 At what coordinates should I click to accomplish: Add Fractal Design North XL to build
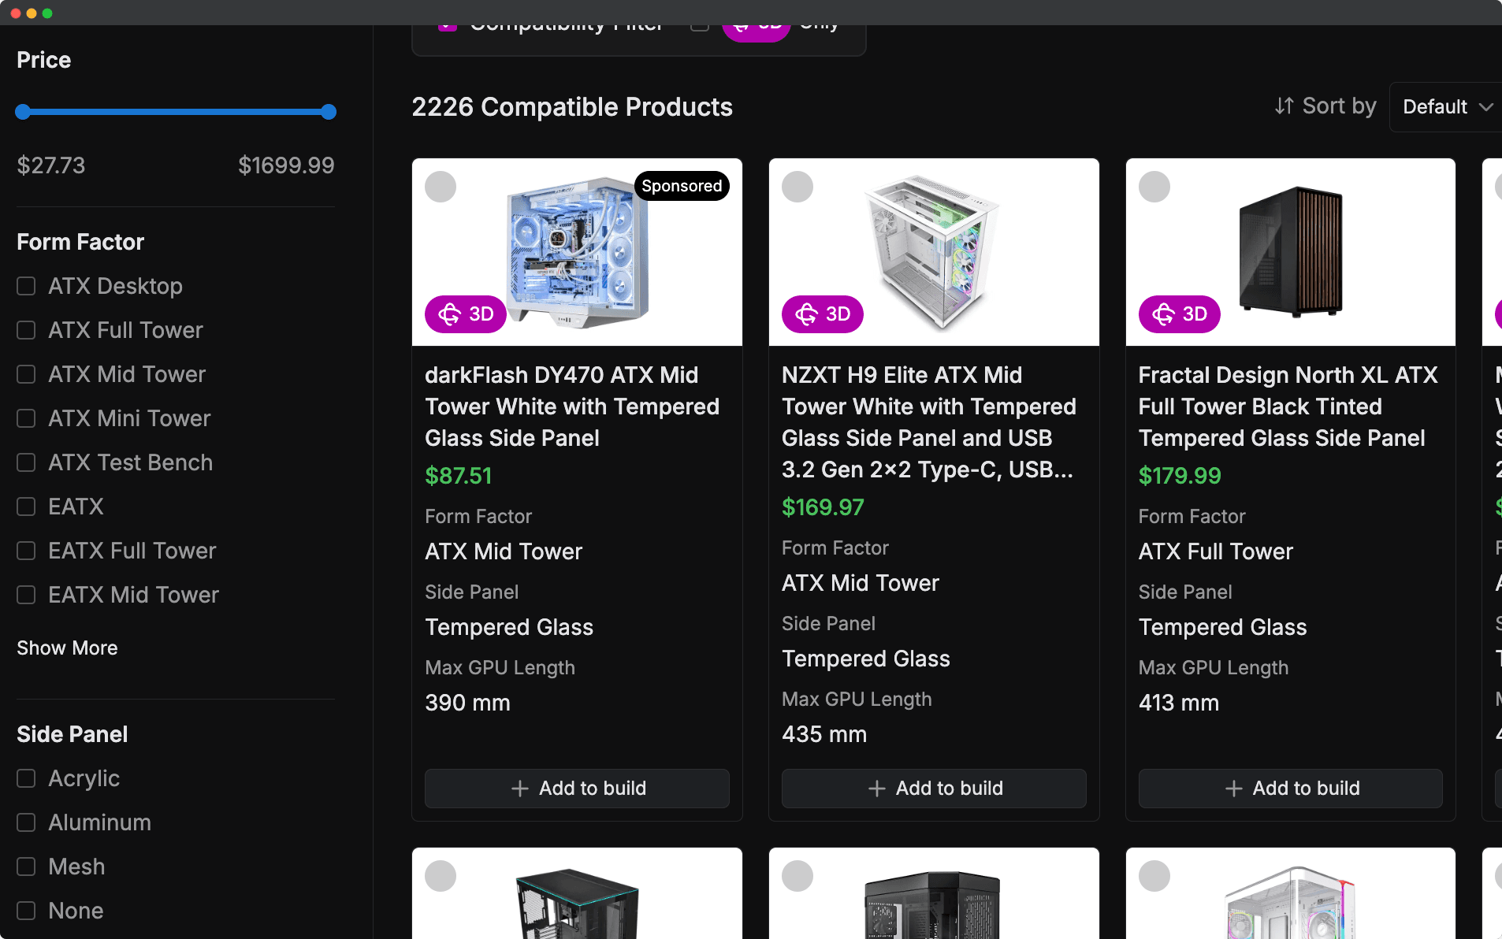click(x=1290, y=789)
